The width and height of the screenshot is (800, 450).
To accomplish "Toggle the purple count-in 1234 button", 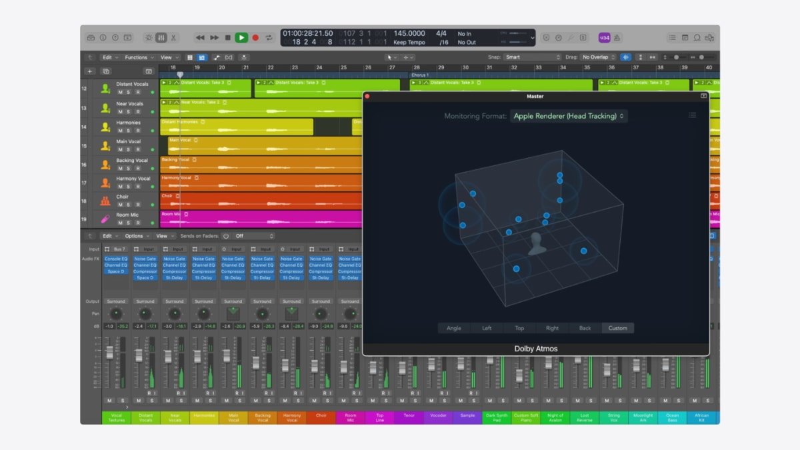I will click(x=605, y=38).
